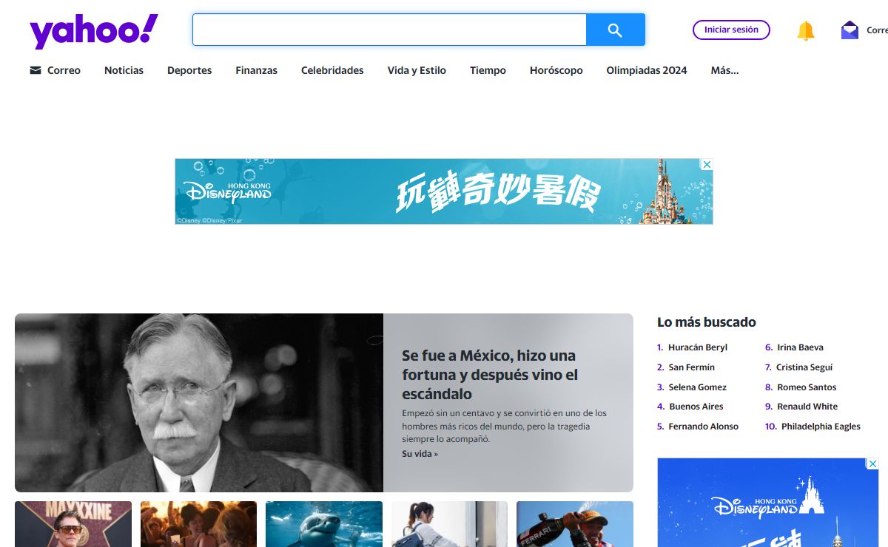The image size is (888, 547).
Task: Open the Ferrari champagne celebration thumbnail
Action: (575, 524)
